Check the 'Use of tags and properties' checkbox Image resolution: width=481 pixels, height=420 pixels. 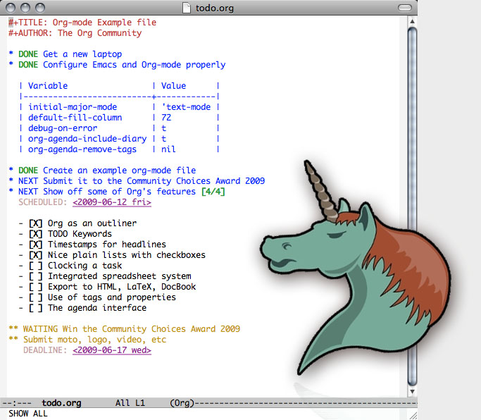point(36,297)
